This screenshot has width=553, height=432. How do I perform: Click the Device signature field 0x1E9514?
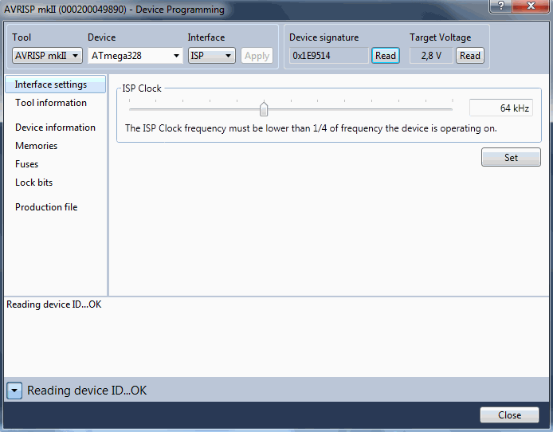pos(329,56)
